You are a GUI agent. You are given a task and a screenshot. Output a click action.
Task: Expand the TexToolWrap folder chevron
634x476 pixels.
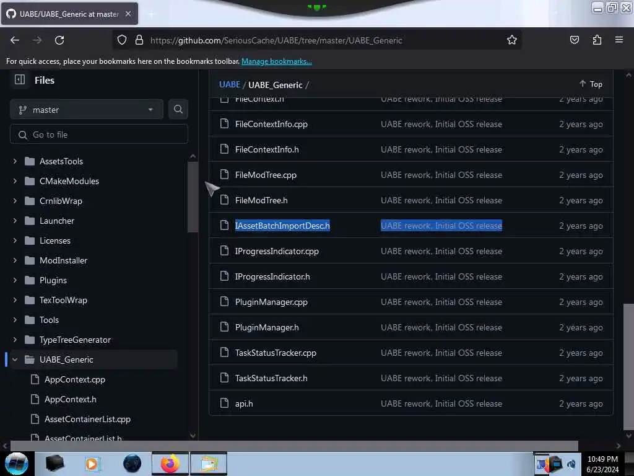pyautogui.click(x=15, y=300)
